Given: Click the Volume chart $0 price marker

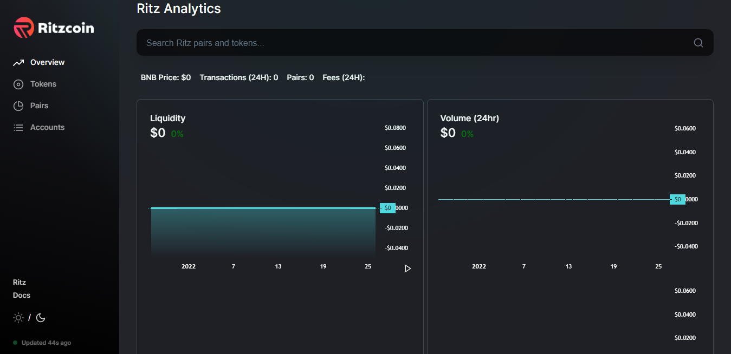Looking at the screenshot, I should pyautogui.click(x=677, y=199).
